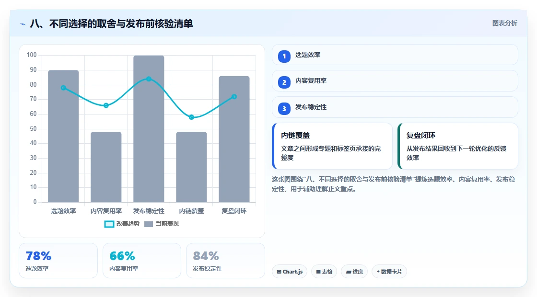Open the 进度 tag

pos(354,272)
